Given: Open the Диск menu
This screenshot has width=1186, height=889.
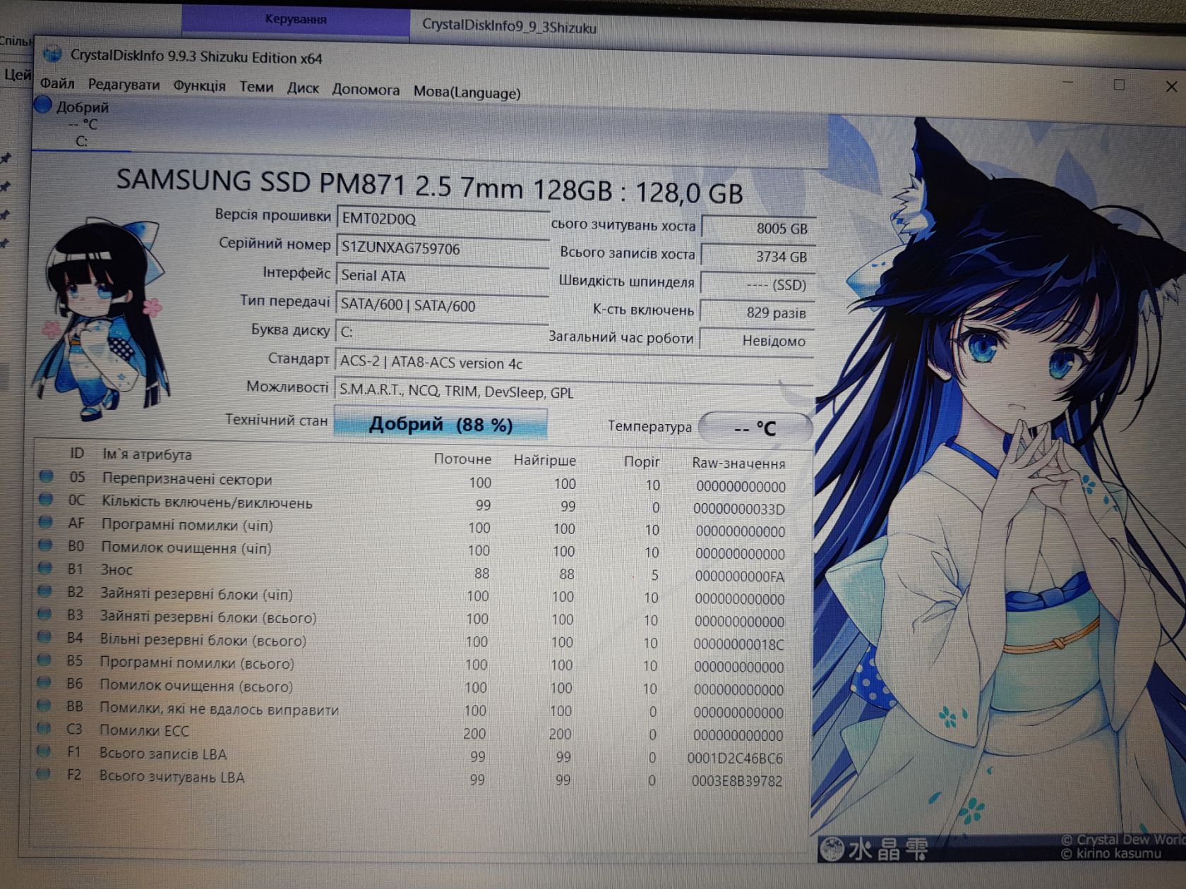Looking at the screenshot, I should (x=303, y=88).
